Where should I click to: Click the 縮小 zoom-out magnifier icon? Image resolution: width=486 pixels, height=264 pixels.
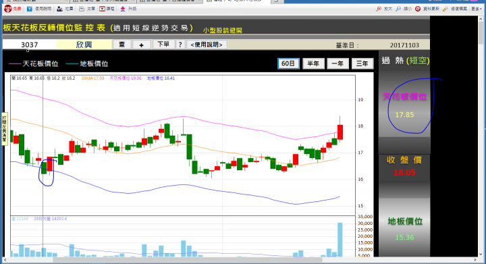pos(398,9)
